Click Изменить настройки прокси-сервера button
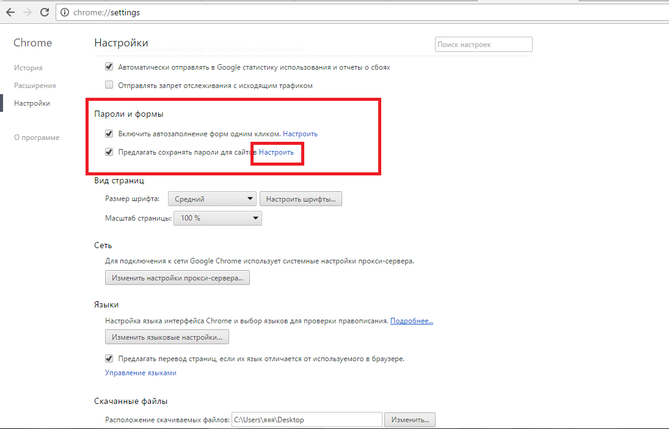 [178, 278]
